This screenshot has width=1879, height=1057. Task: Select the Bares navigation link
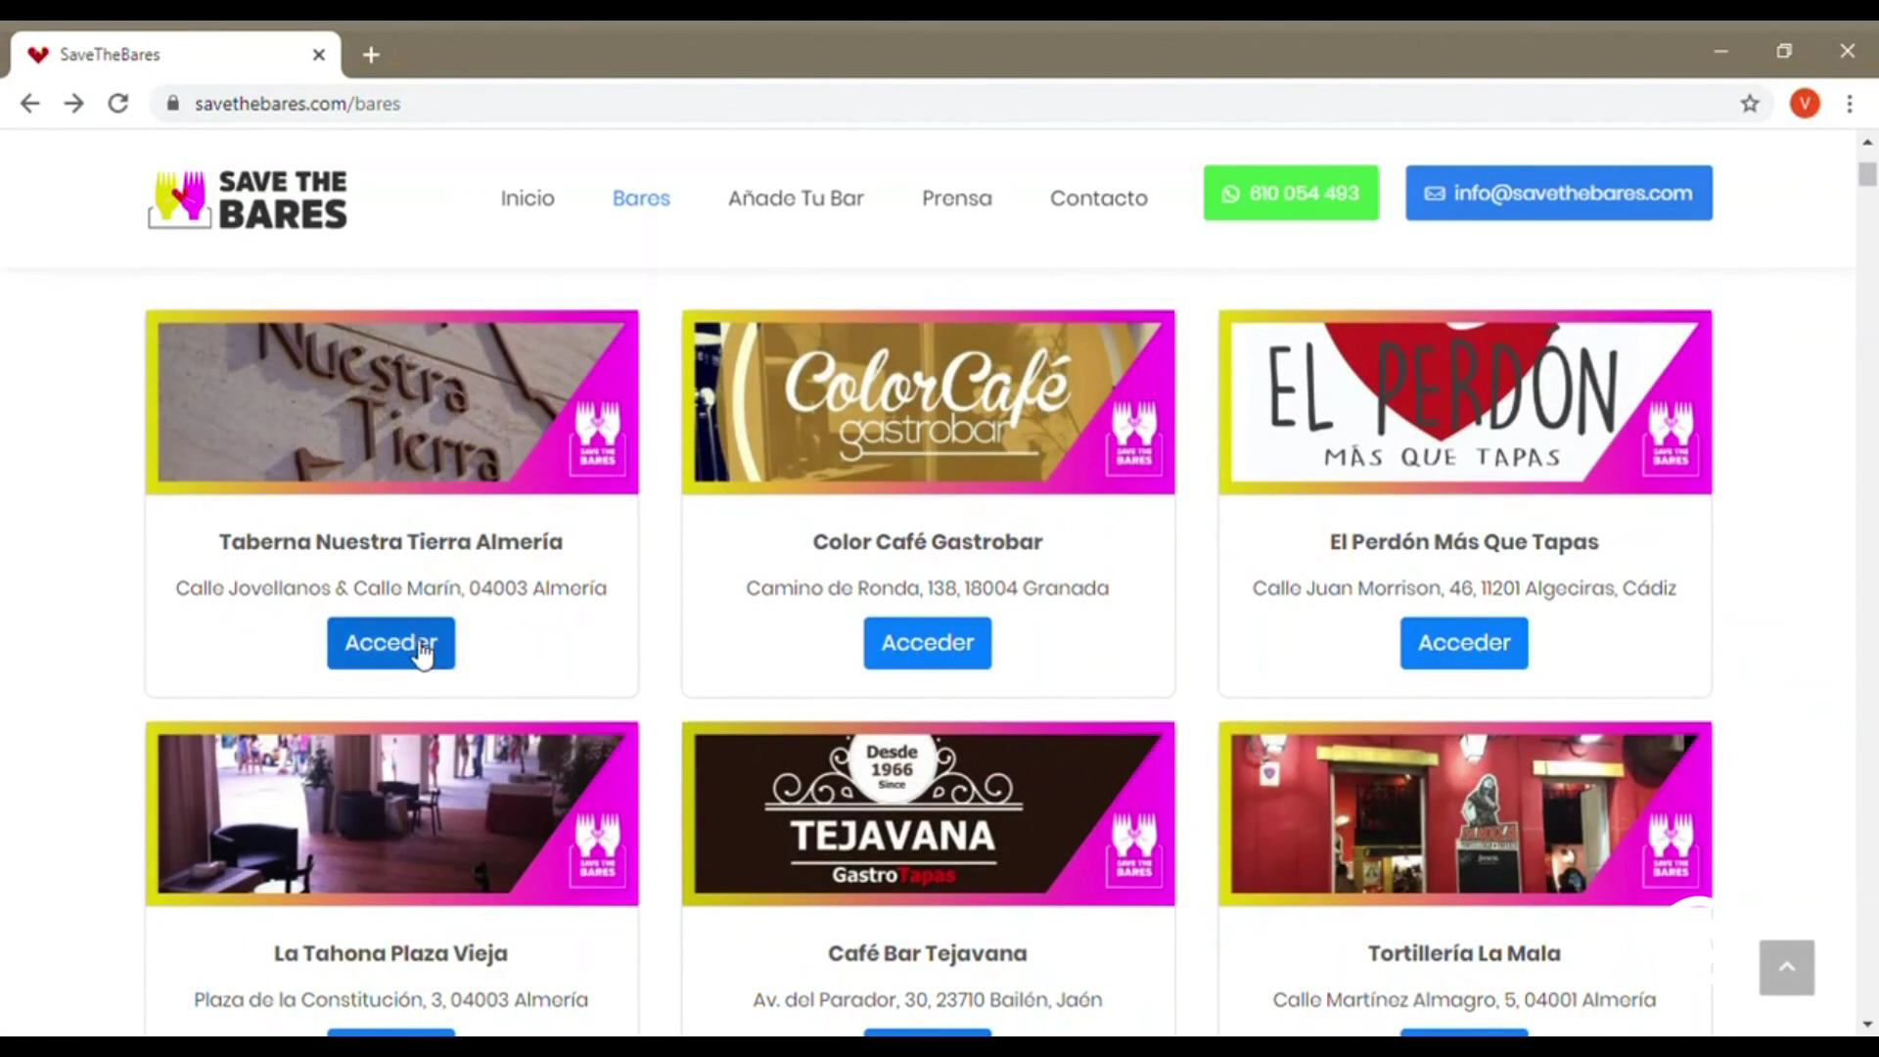click(x=641, y=199)
